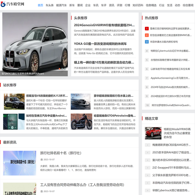195x195 pixels.
Task: Click the orange rank 2 badge
Action: (x=147, y=35)
